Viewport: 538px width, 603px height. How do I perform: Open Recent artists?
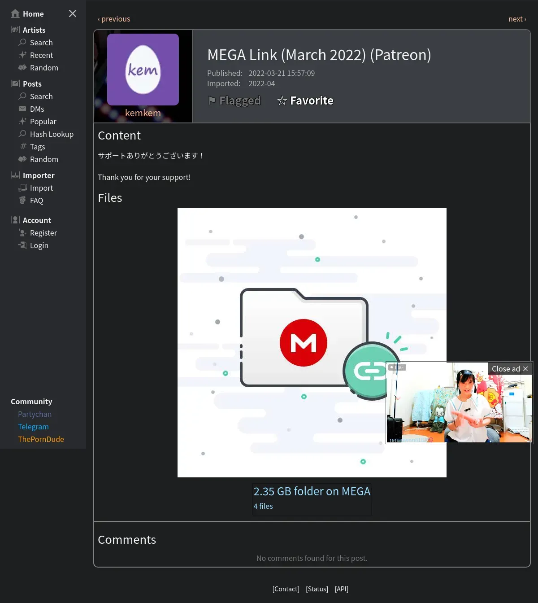(41, 55)
